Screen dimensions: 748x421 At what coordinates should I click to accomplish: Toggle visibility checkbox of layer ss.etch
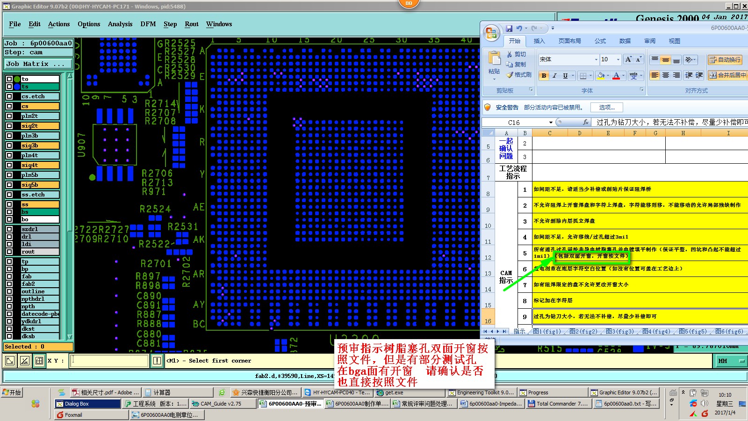pyautogui.click(x=9, y=195)
